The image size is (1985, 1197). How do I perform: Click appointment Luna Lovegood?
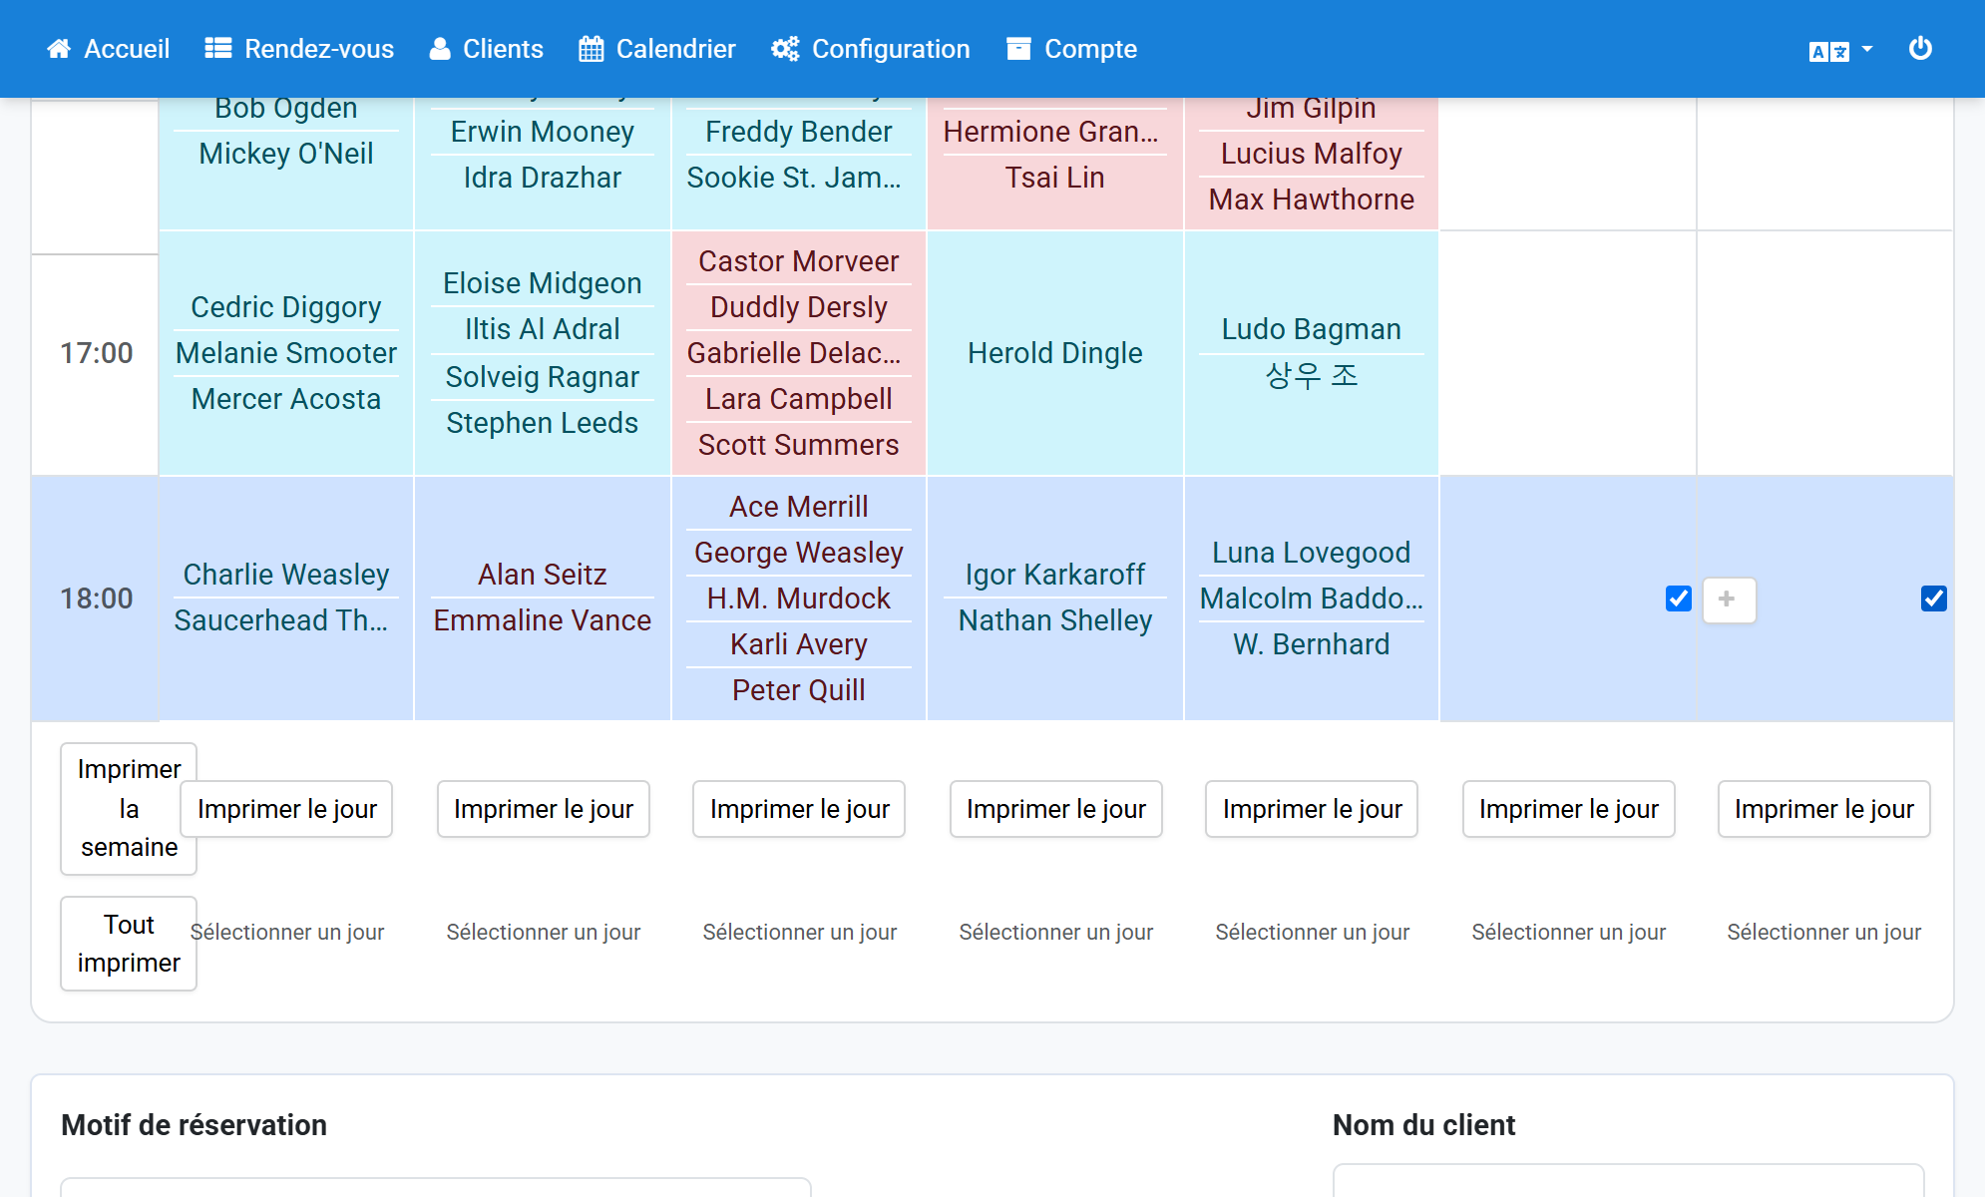[1312, 553]
